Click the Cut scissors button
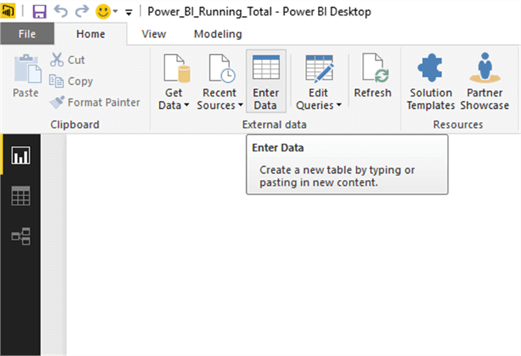 (67, 59)
